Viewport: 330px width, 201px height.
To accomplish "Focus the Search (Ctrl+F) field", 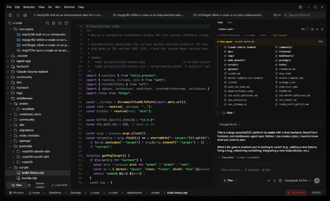I will coord(304,15).
